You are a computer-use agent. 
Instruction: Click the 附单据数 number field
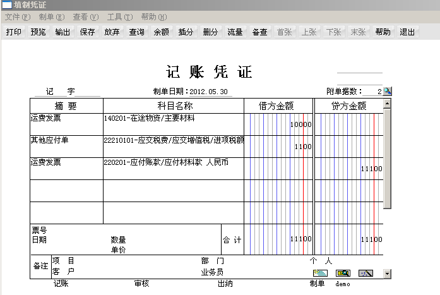click(372, 92)
